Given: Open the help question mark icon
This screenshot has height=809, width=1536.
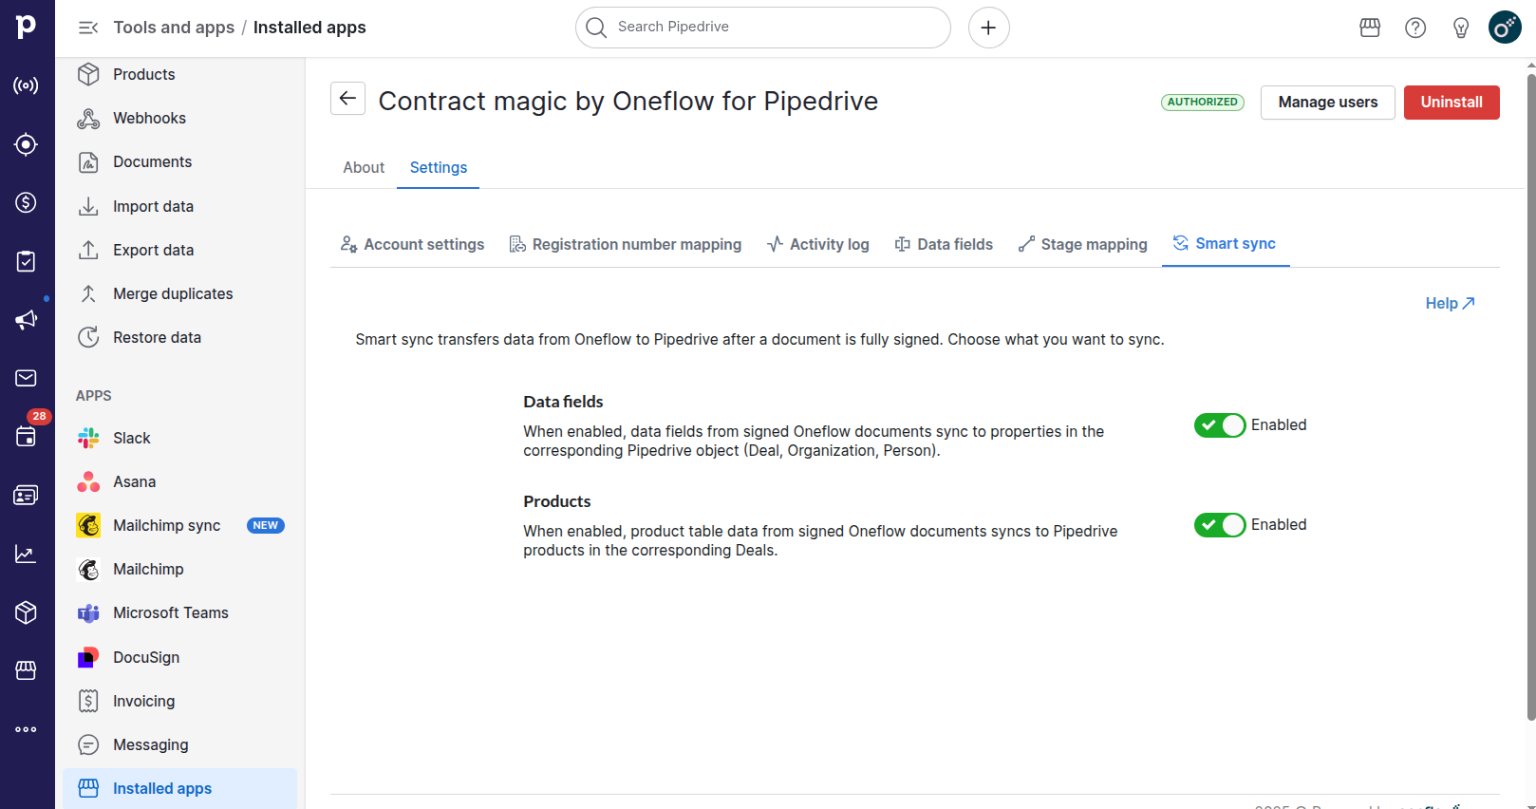Looking at the screenshot, I should [1414, 28].
